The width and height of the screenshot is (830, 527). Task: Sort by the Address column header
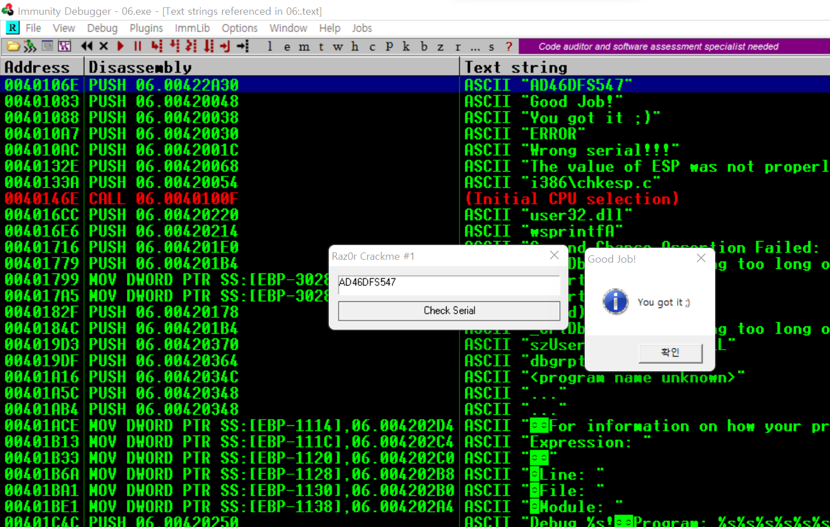[42, 67]
